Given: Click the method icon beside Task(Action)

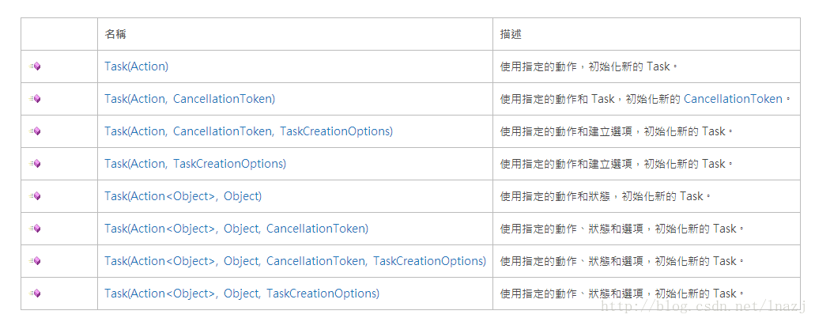Looking at the screenshot, I should [x=35, y=66].
